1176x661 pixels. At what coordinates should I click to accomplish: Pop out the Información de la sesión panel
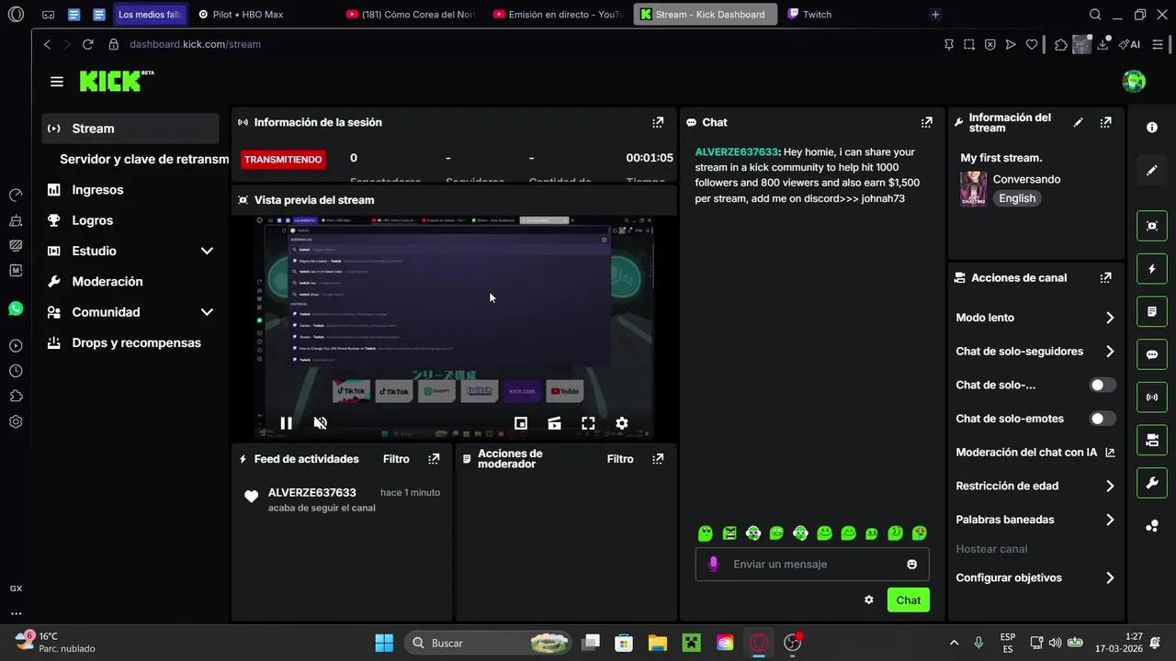[x=658, y=122]
